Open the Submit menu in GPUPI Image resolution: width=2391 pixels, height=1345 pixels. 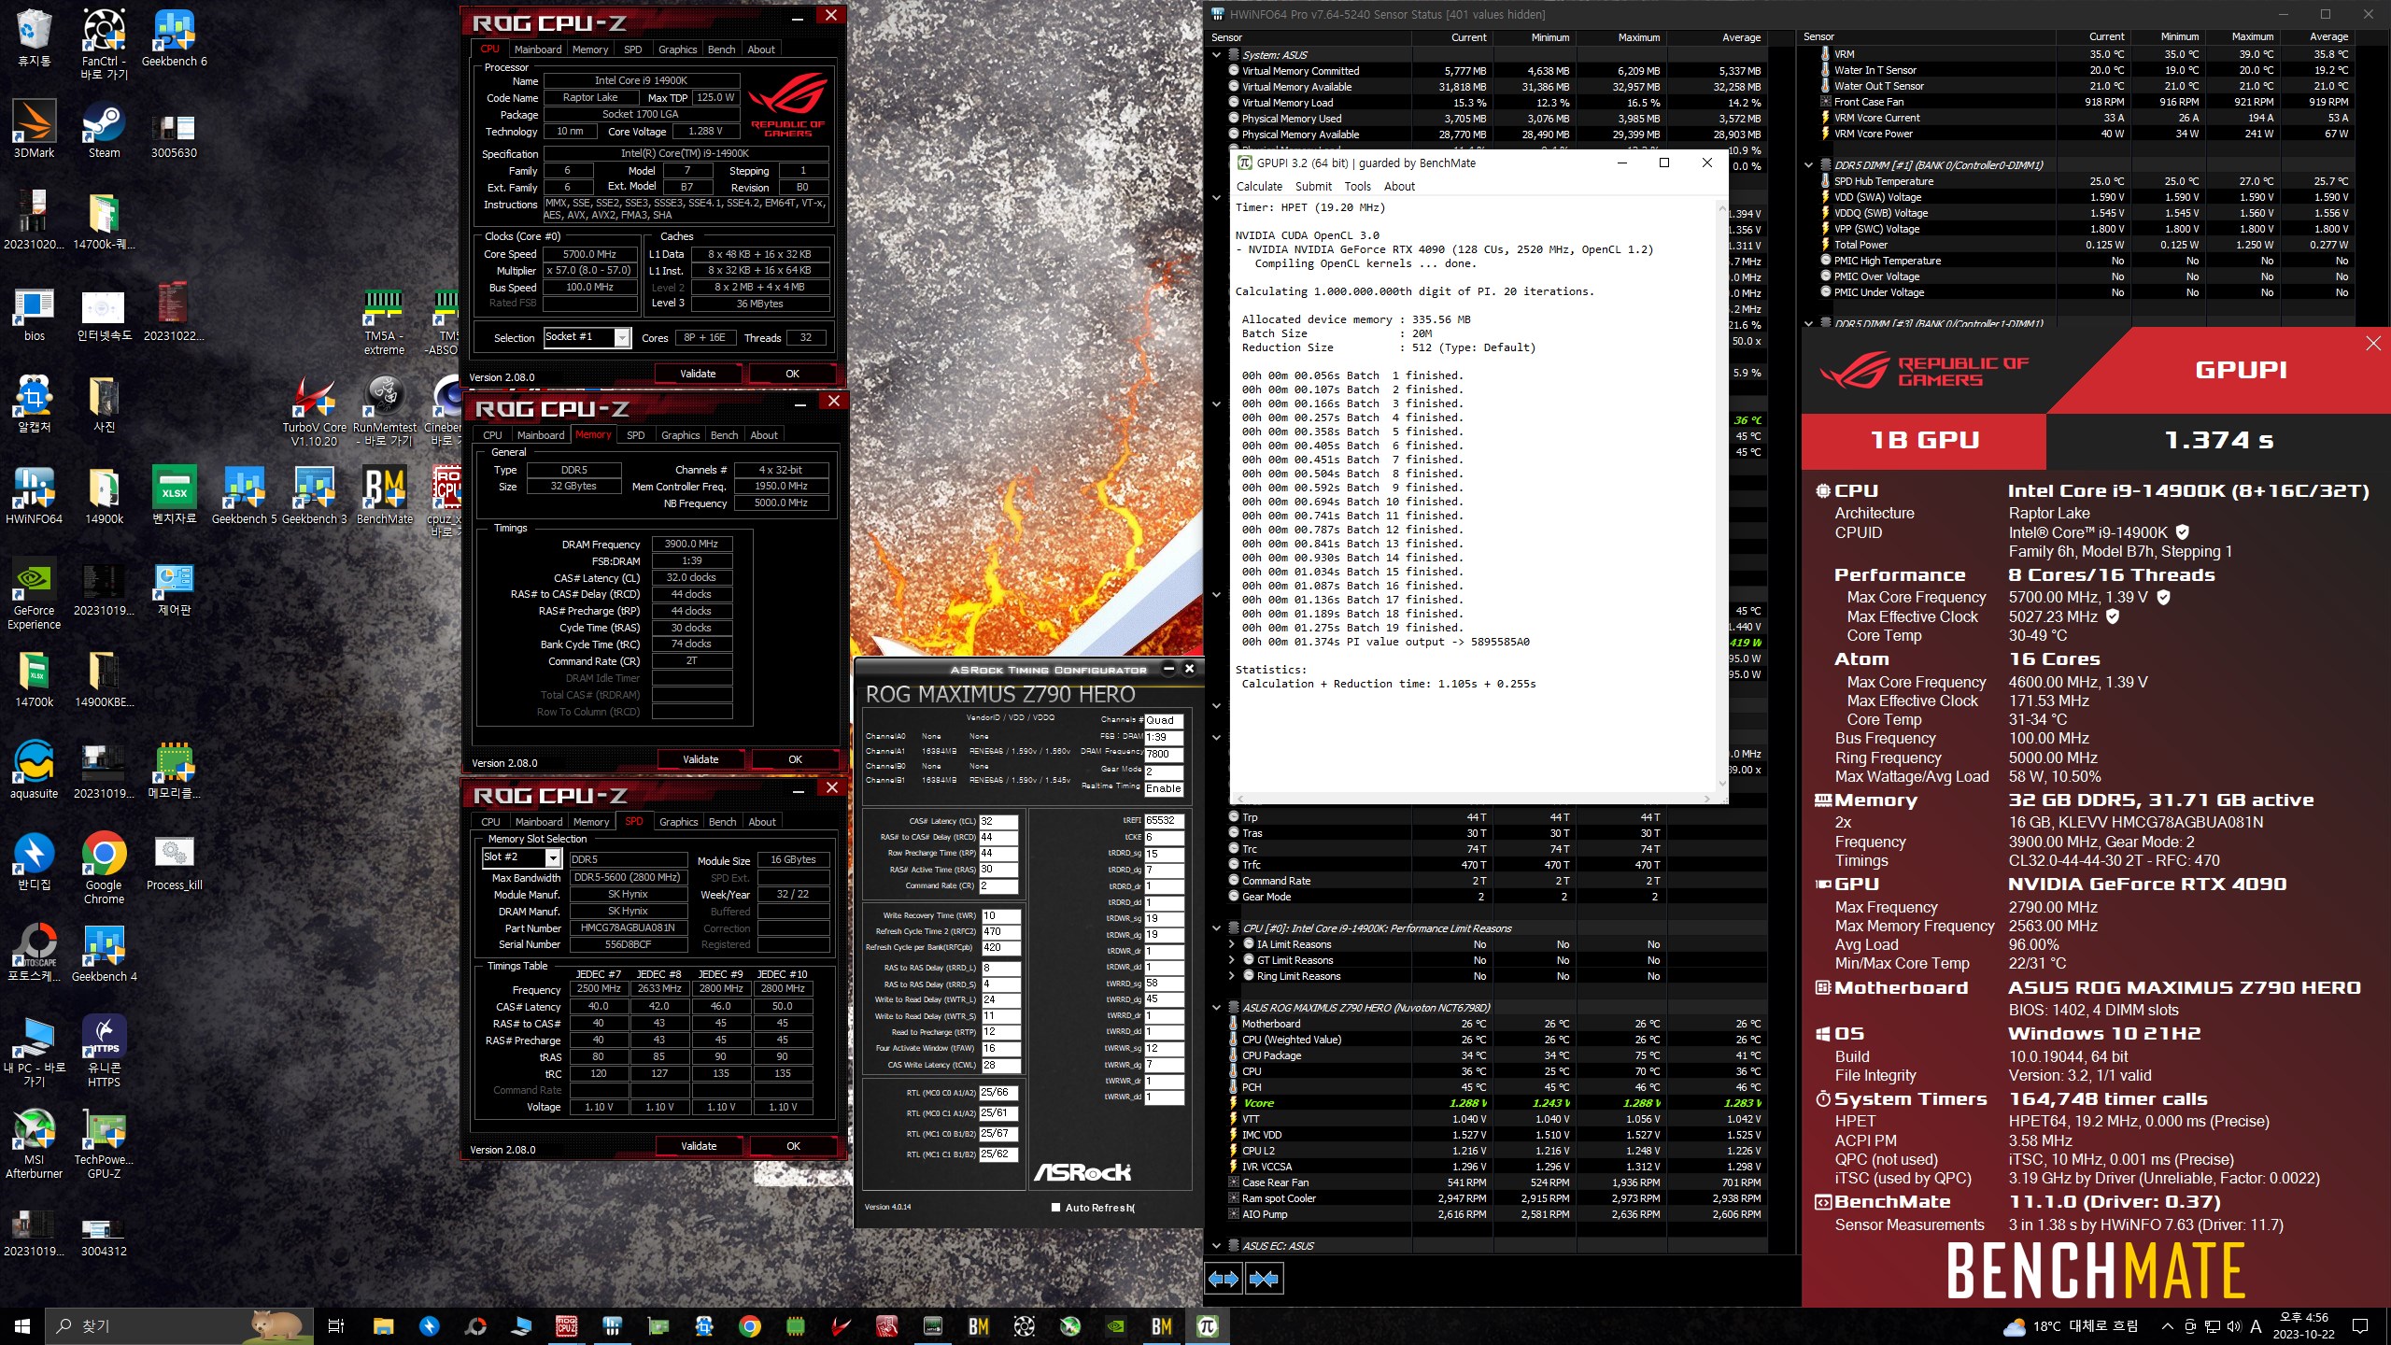(x=1313, y=187)
